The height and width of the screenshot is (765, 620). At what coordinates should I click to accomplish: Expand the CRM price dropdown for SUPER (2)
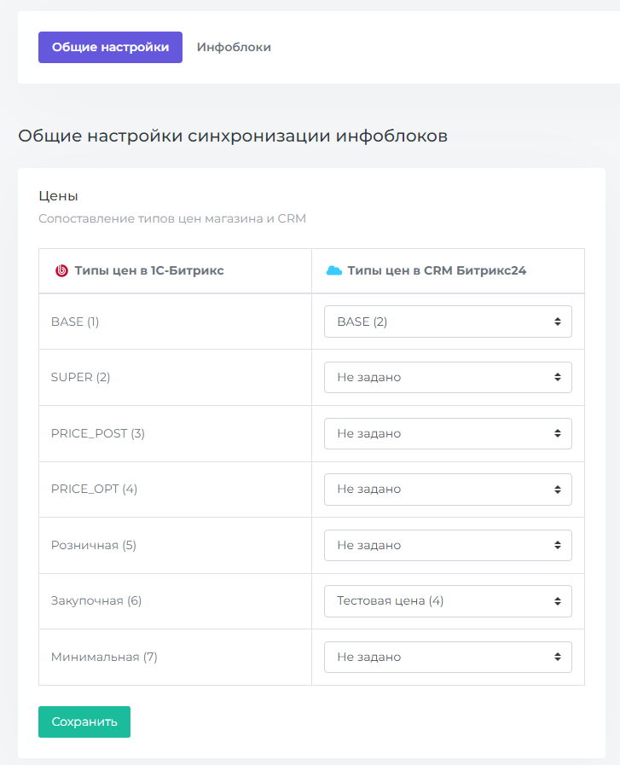tap(448, 377)
